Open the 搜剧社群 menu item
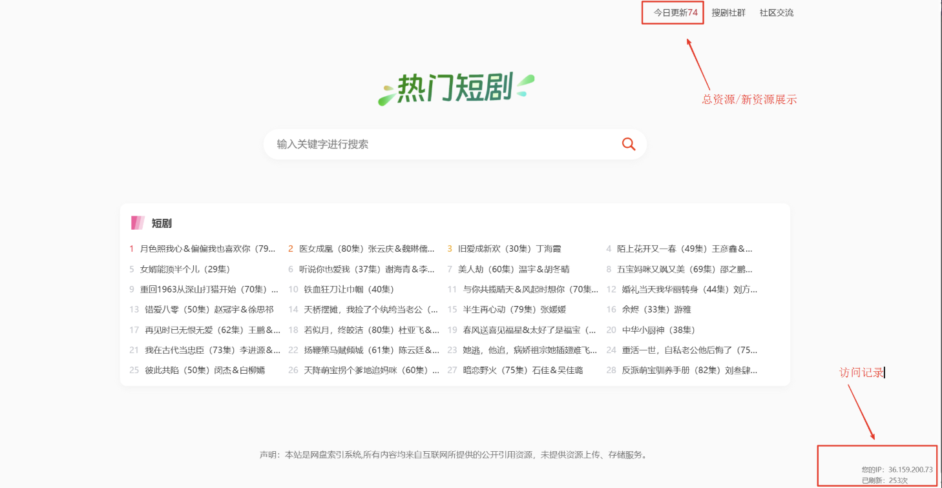This screenshot has width=942, height=488. [728, 12]
